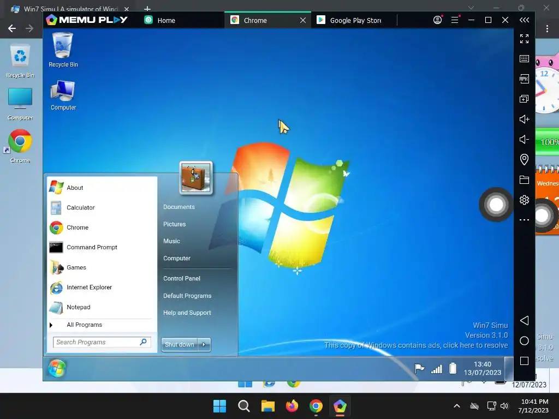The image size is (559, 419).
Task: Open File Explorer from the Windows taskbar
Action: pos(267,406)
